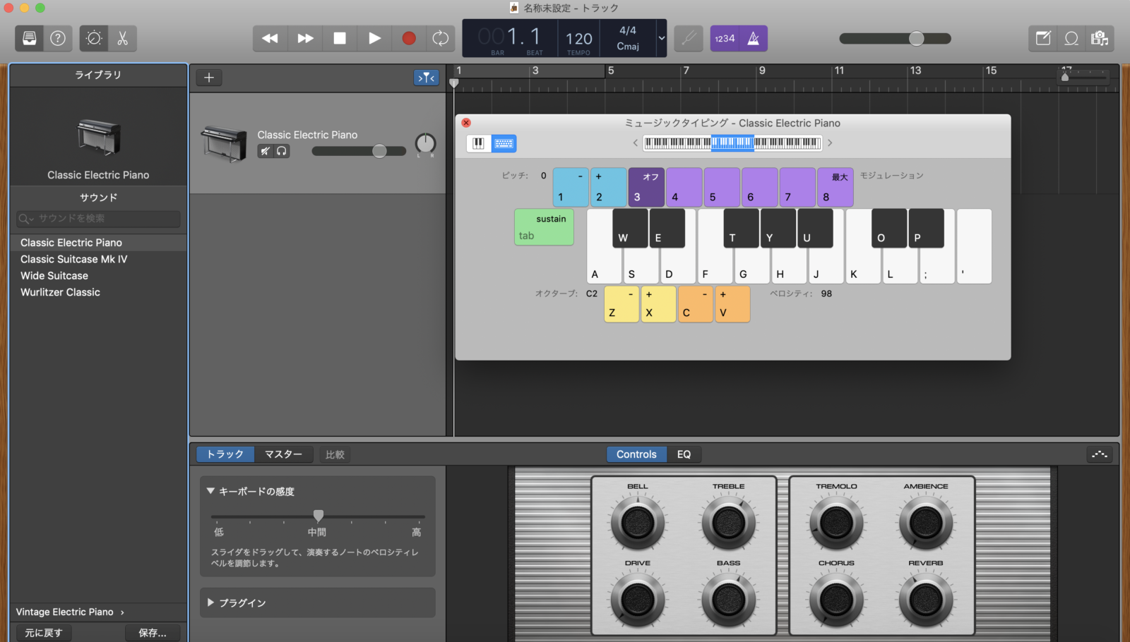Click the Stop transport button
This screenshot has height=642, width=1130.
click(x=340, y=38)
